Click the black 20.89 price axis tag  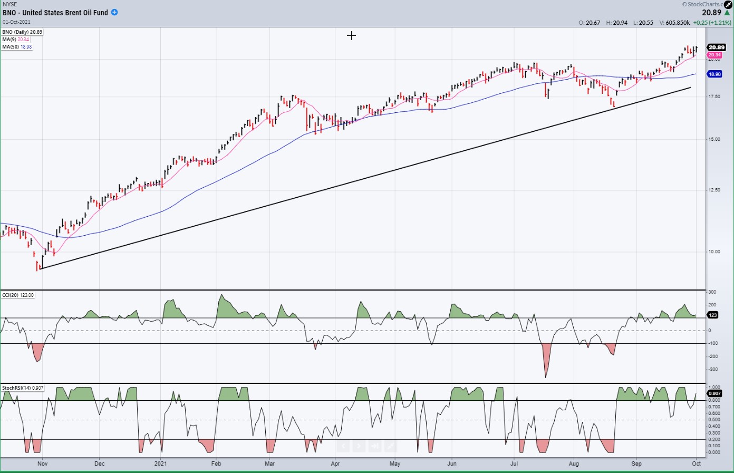(716, 47)
